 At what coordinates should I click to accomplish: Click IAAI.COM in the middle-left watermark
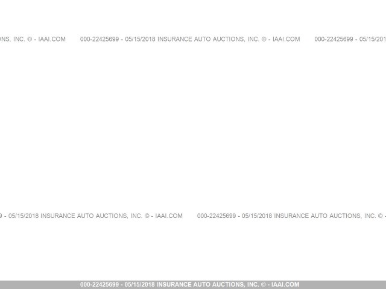[168, 216]
